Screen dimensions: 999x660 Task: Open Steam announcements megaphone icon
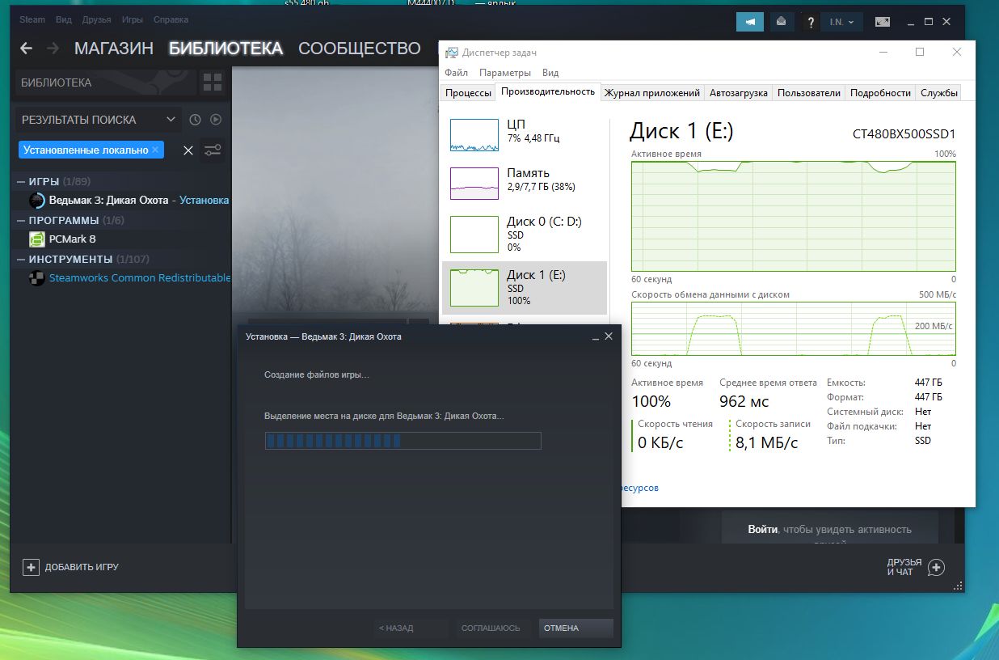(x=750, y=22)
